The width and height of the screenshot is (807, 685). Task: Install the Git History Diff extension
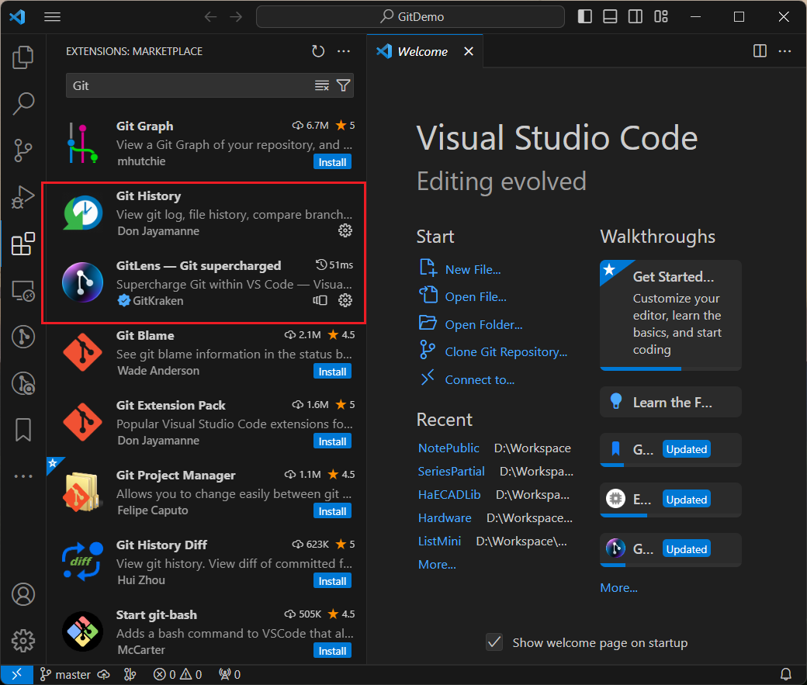(x=332, y=581)
